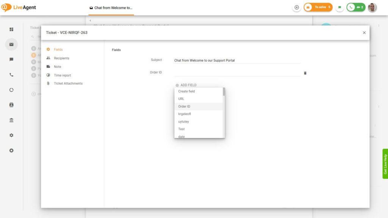
Task: Open the Ticket Attachments section
Action: tap(68, 83)
